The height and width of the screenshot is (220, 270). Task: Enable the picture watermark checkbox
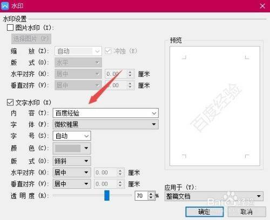(10, 27)
